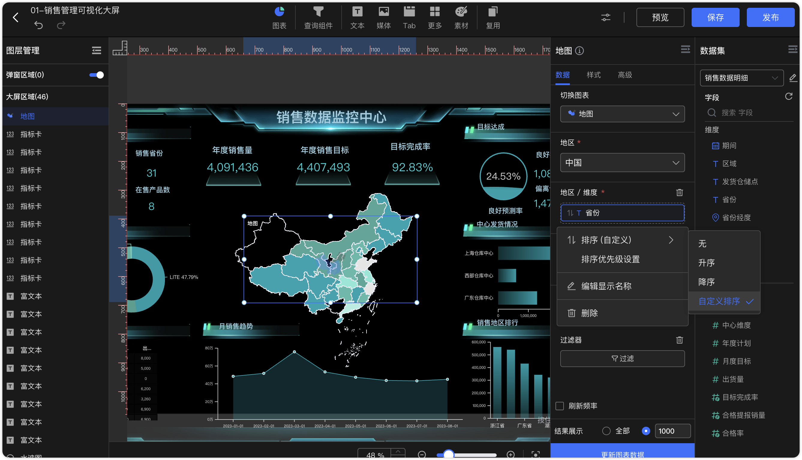The image size is (802, 460).
Task: Expand the 排序 (自定义) submenu
Action: pyautogui.click(x=622, y=240)
